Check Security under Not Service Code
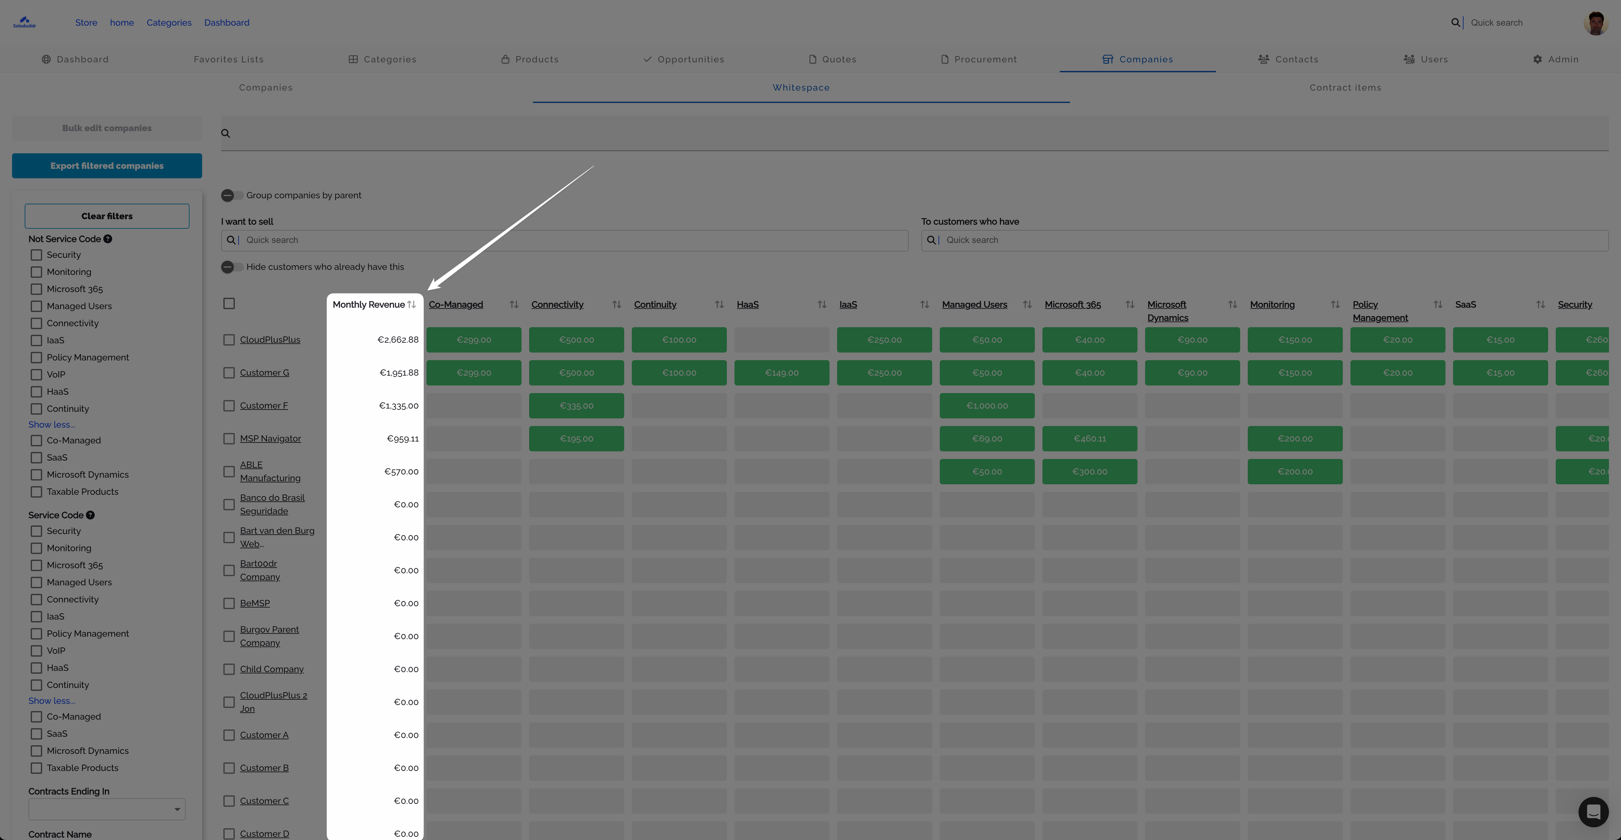The height and width of the screenshot is (840, 1621). click(36, 256)
